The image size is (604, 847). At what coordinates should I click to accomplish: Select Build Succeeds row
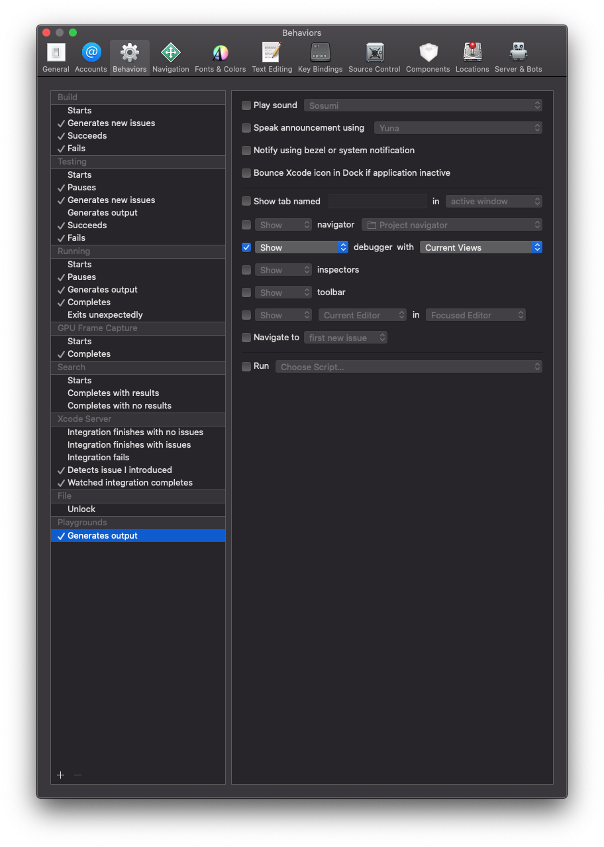[138, 136]
